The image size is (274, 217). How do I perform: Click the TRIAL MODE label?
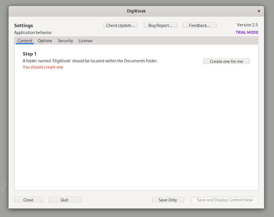[247, 32]
